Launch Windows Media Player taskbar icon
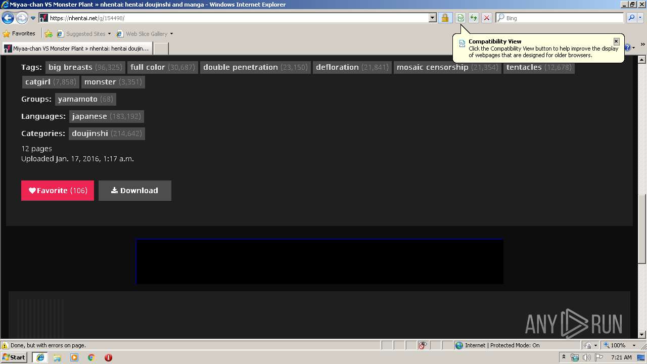The width and height of the screenshot is (647, 364). pyautogui.click(x=74, y=357)
